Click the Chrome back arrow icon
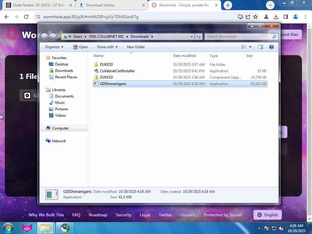Image resolution: width=312 pixels, height=234 pixels. (7, 17)
